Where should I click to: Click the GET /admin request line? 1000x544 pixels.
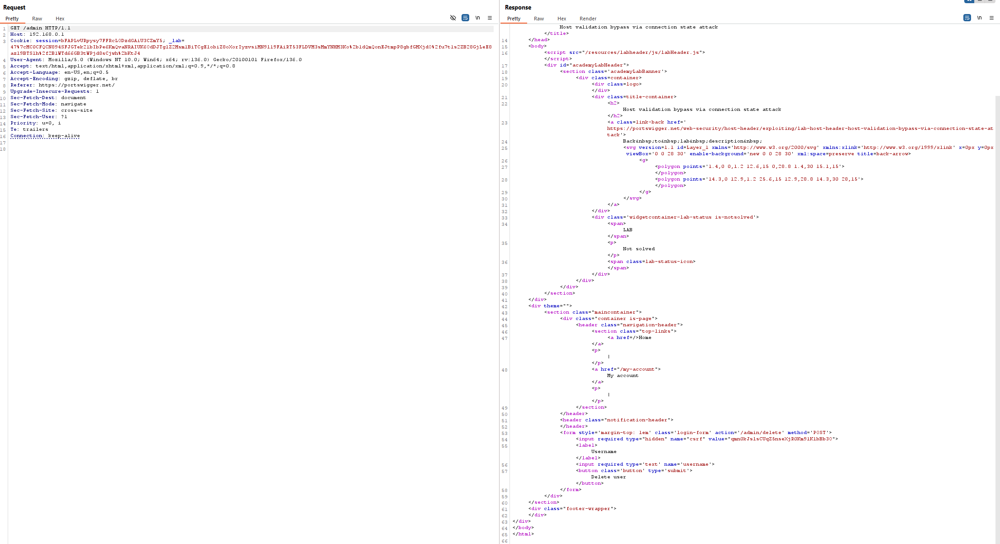41,28
